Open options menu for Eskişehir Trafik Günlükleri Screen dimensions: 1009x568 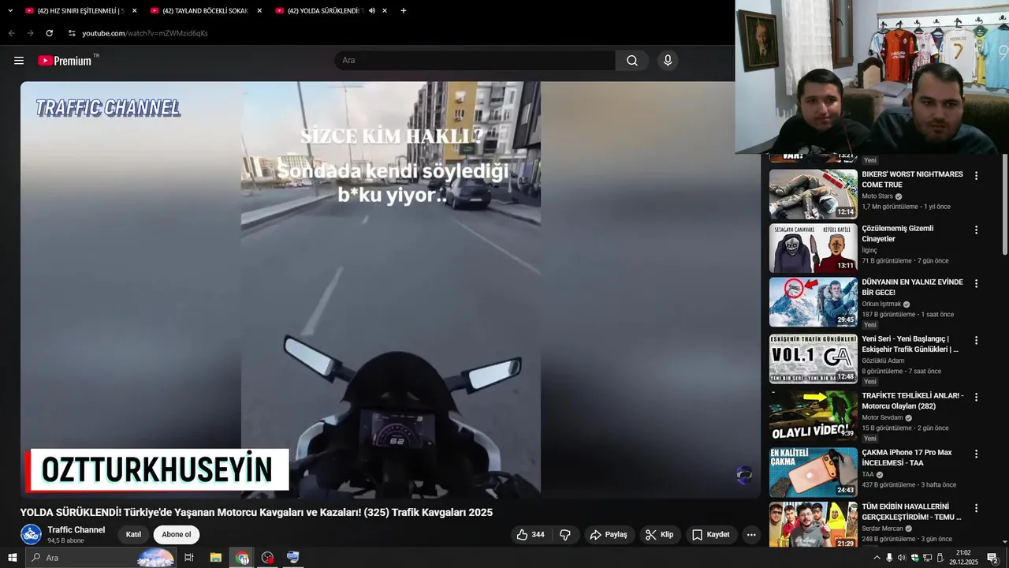tap(976, 340)
